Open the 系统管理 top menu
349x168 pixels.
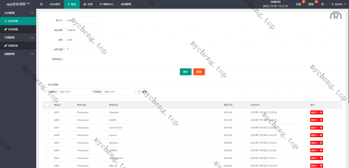point(125,4)
